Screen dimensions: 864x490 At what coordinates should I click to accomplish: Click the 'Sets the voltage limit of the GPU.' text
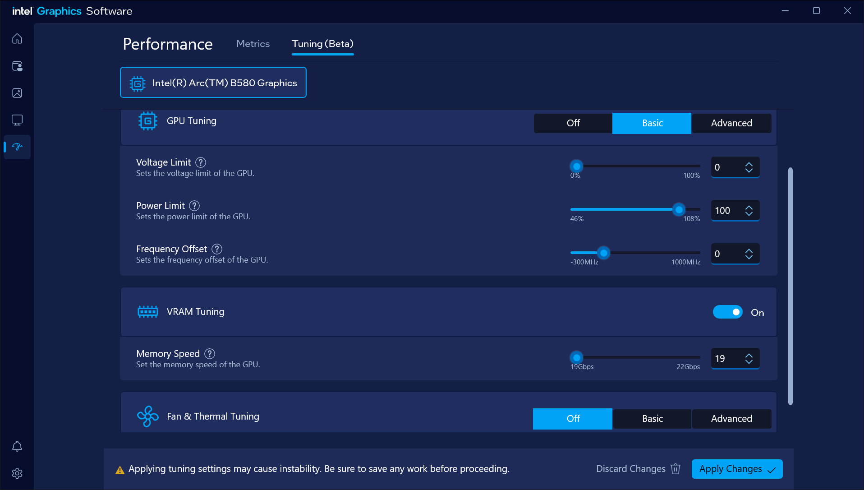tap(195, 173)
